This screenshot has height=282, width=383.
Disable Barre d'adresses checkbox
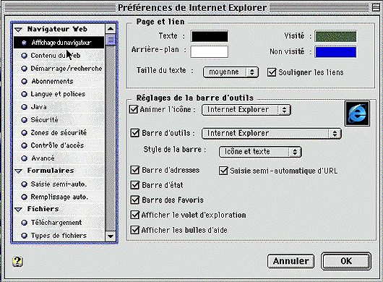click(x=135, y=170)
